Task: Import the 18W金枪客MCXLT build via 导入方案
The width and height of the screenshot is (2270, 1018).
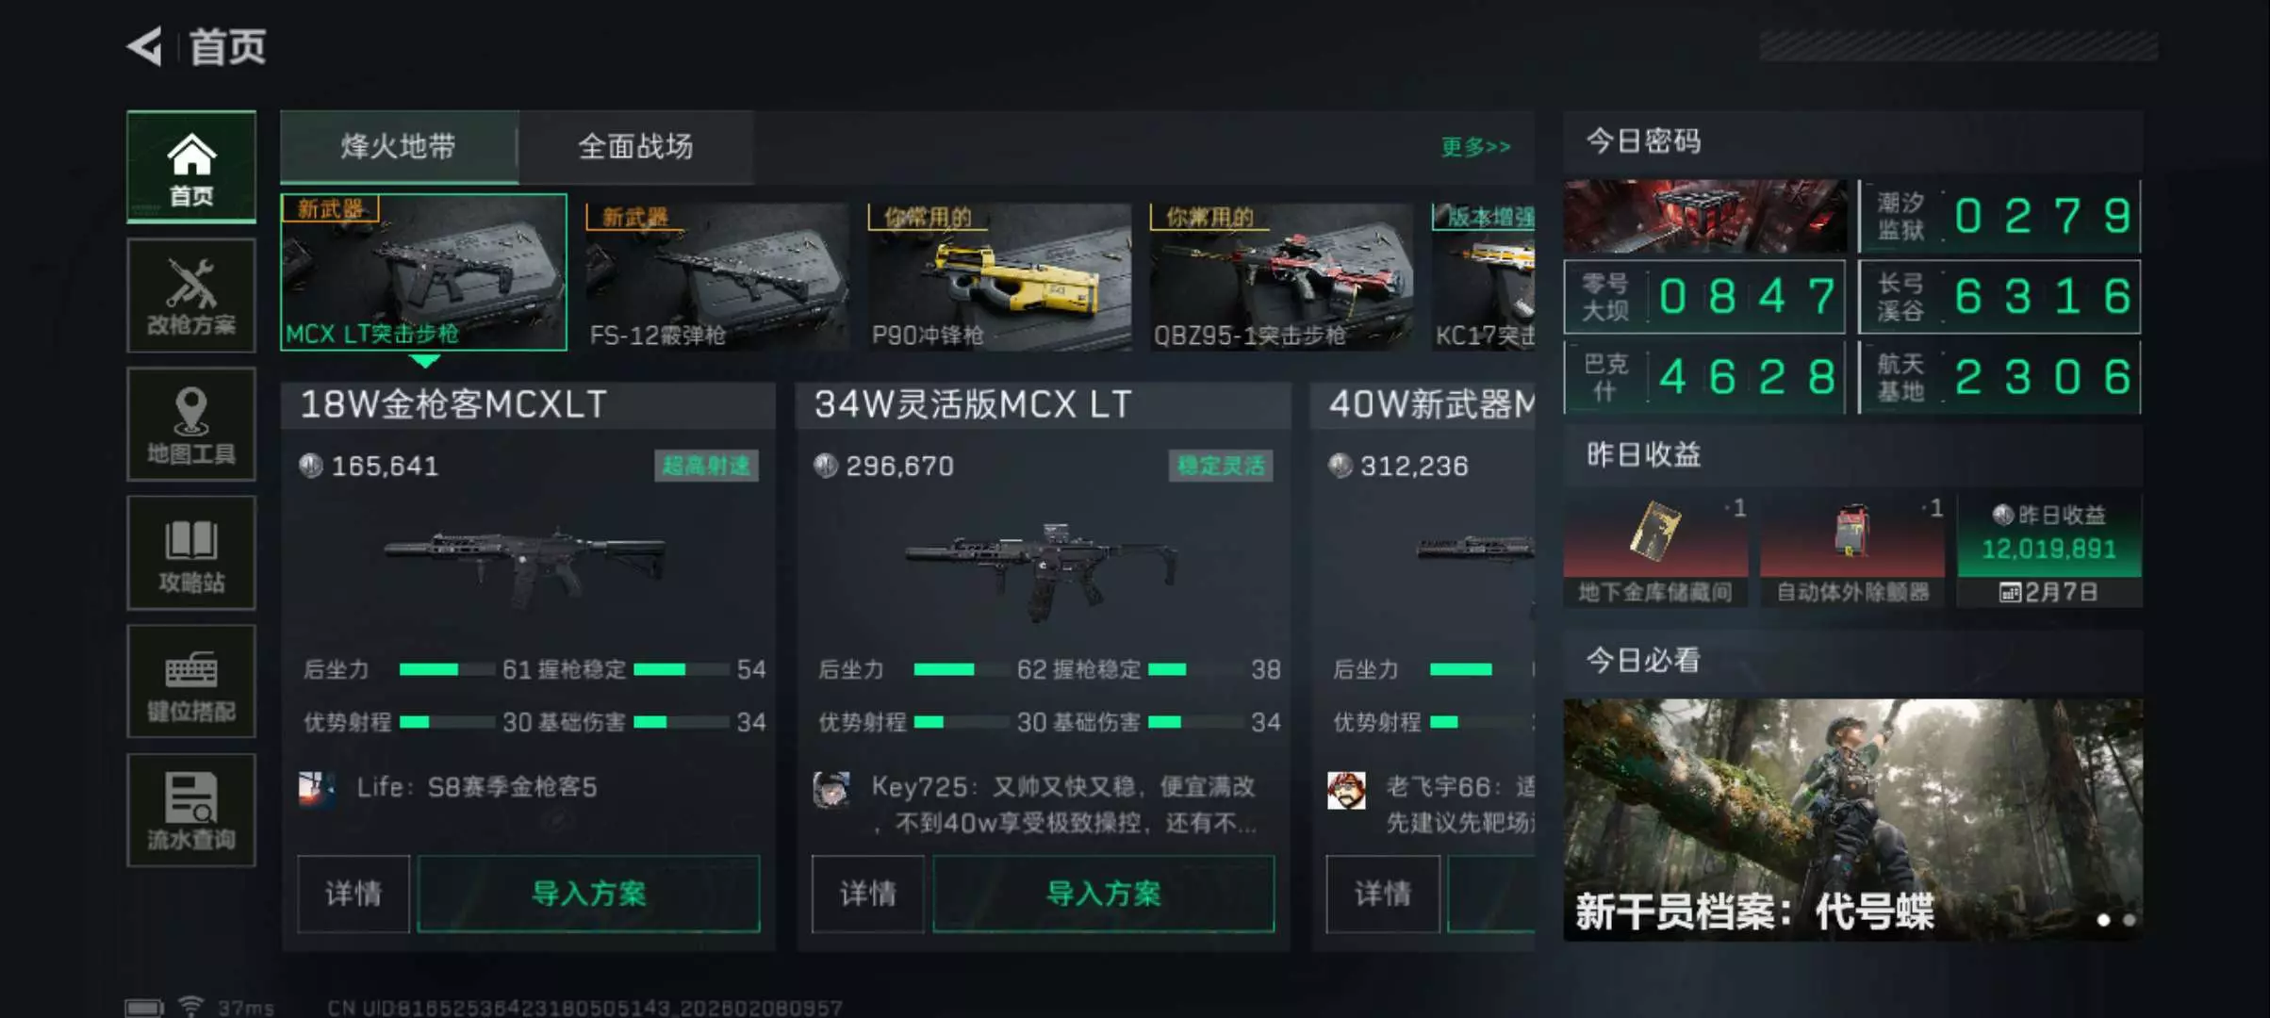Action: point(588,894)
